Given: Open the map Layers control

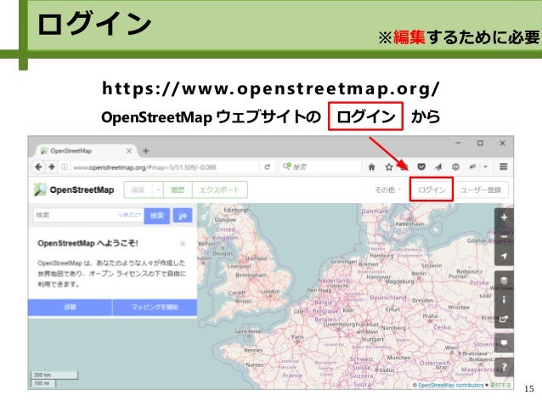Looking at the screenshot, I should [504, 280].
